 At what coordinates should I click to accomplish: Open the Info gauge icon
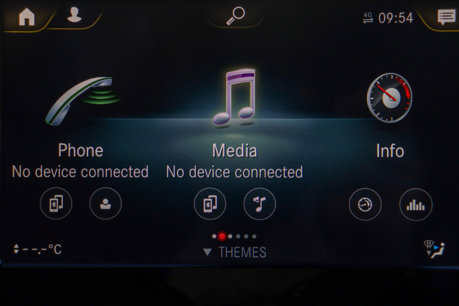[x=390, y=98]
